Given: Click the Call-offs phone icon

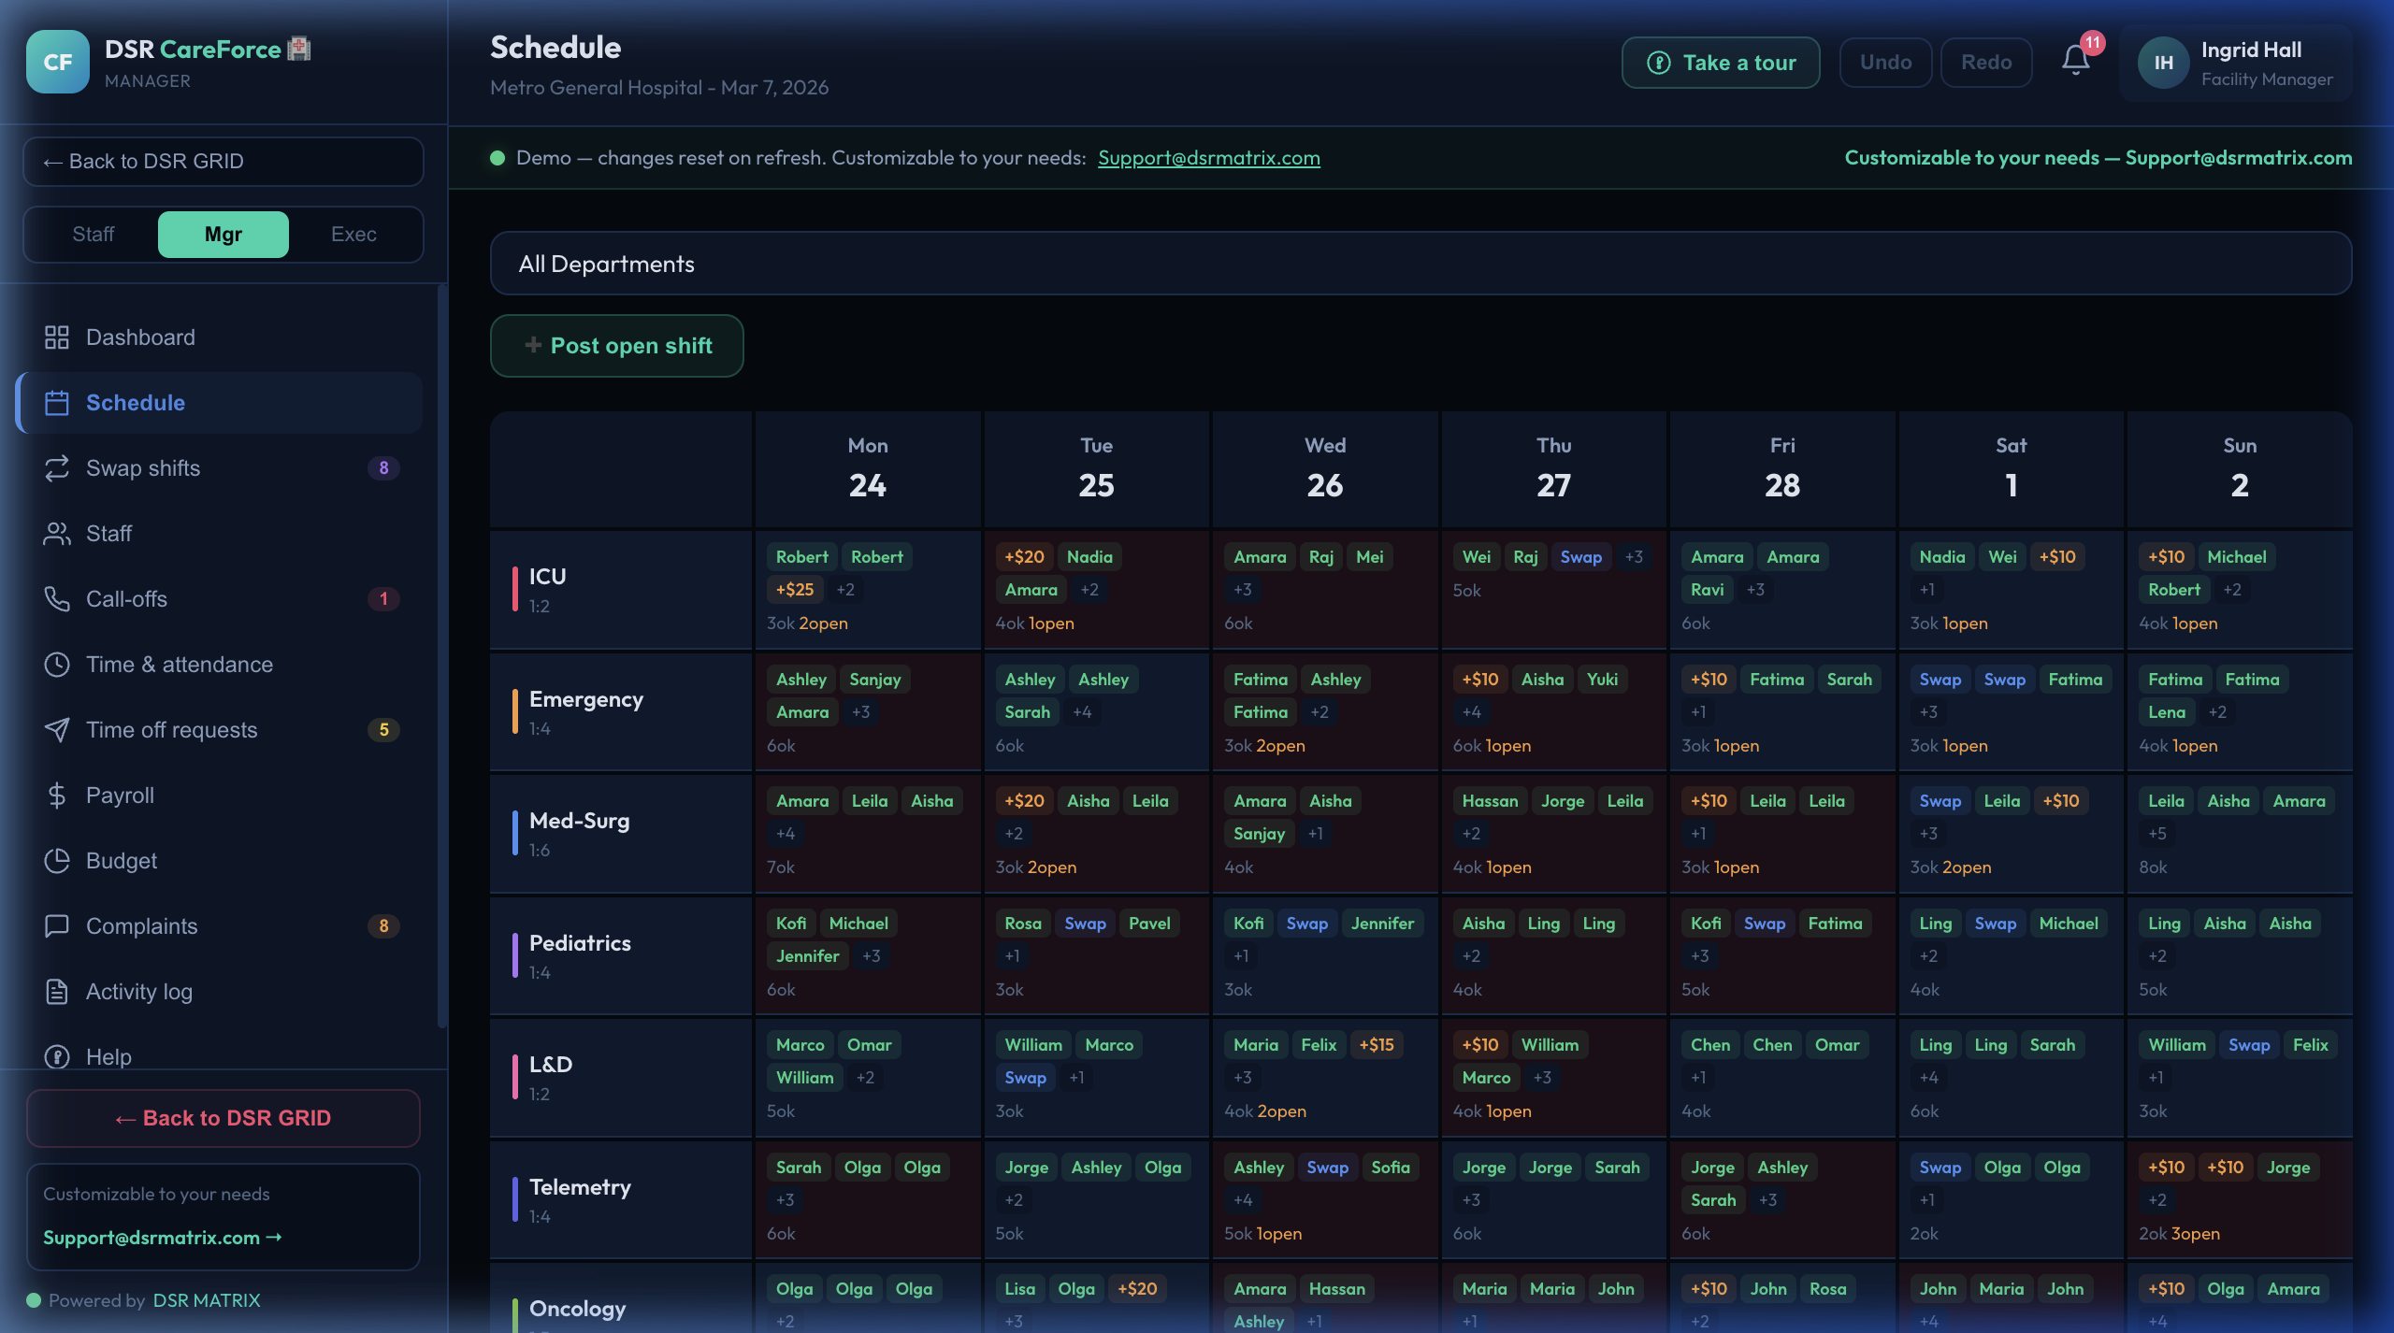Looking at the screenshot, I should click(x=57, y=599).
